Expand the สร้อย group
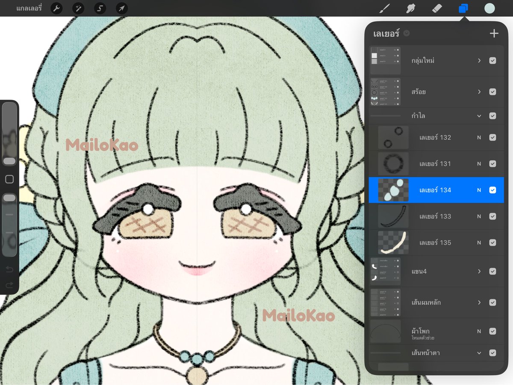Viewport: 513px width, 385px height. pyautogui.click(x=479, y=92)
